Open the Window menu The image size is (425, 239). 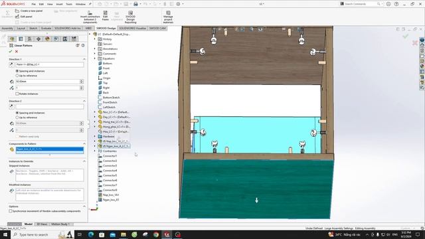80,4
